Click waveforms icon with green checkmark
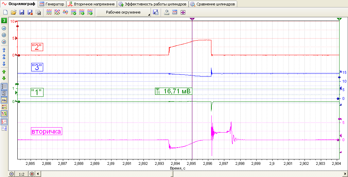The height and width of the screenshot is (177, 348). tap(74, 13)
